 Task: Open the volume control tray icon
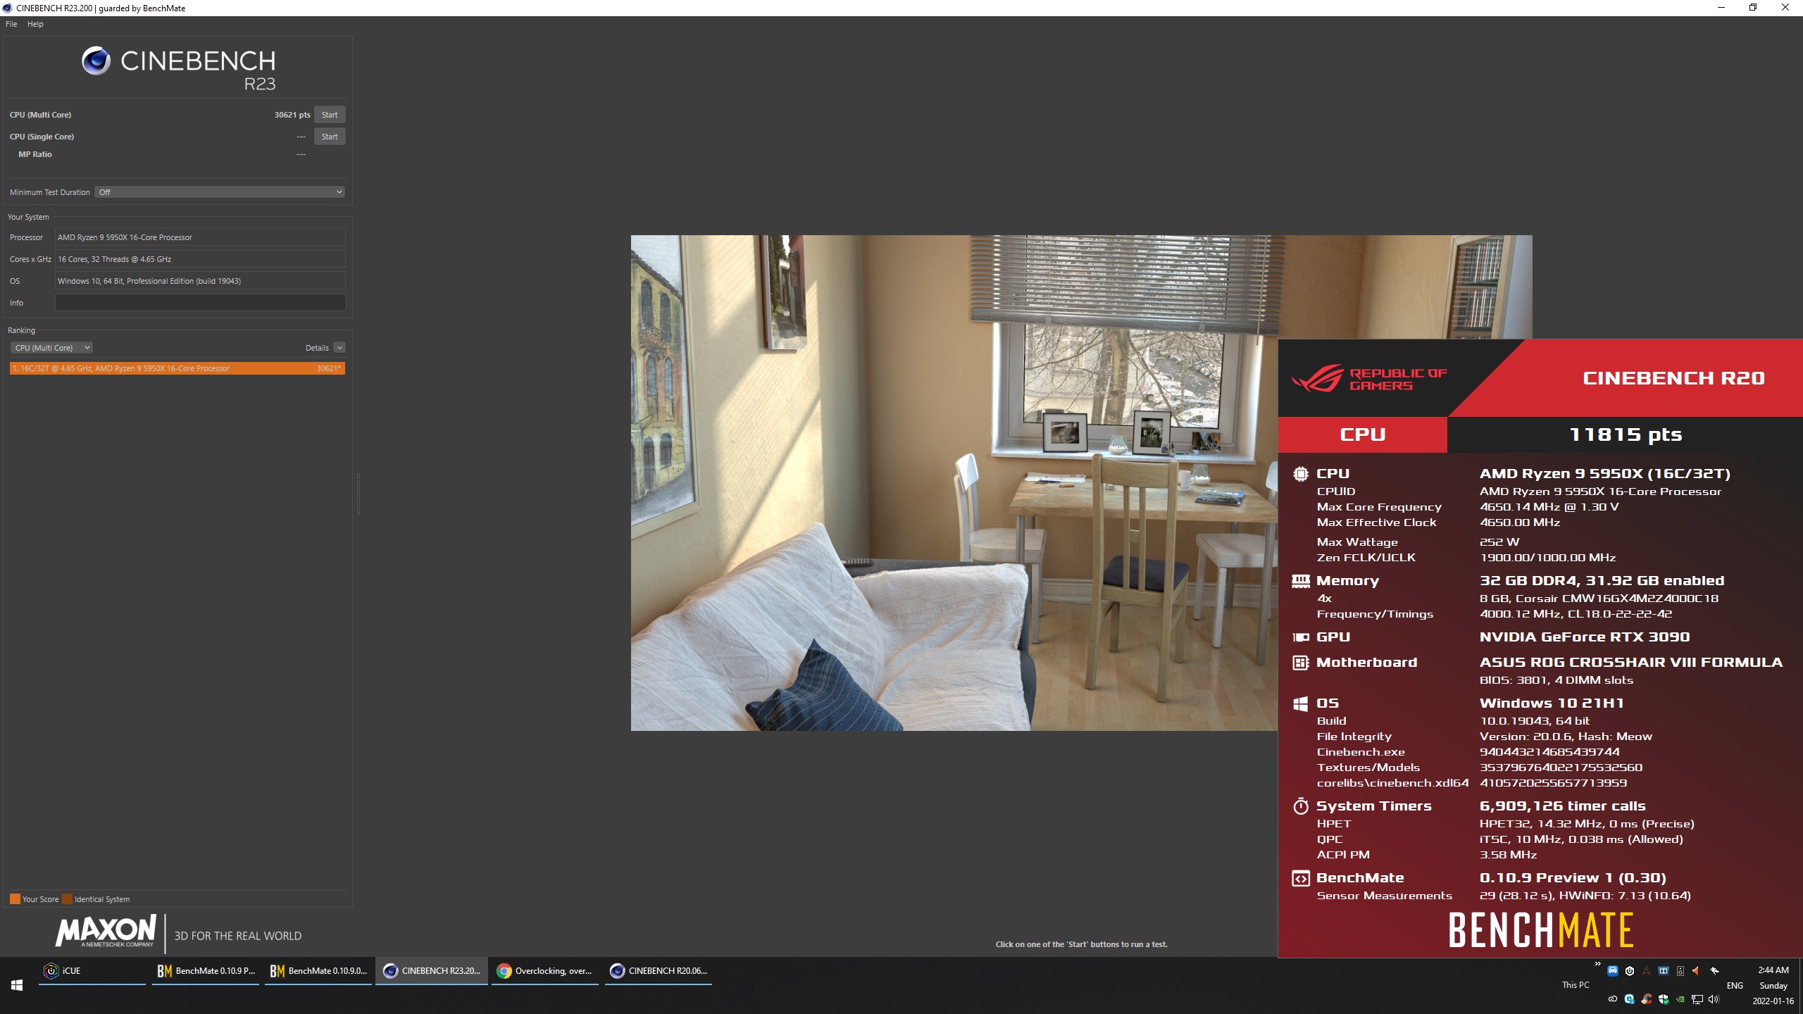coord(1714,999)
